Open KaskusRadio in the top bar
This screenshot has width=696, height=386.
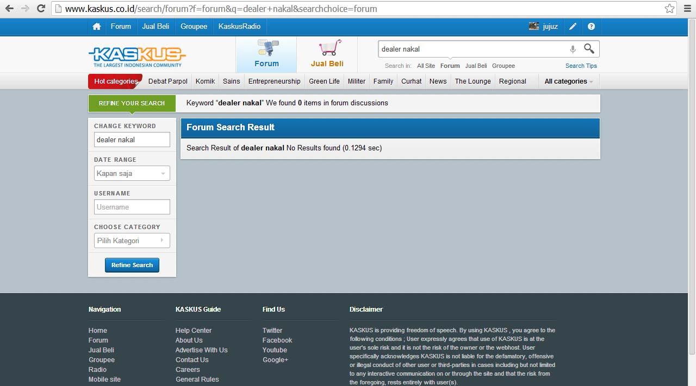tap(239, 26)
